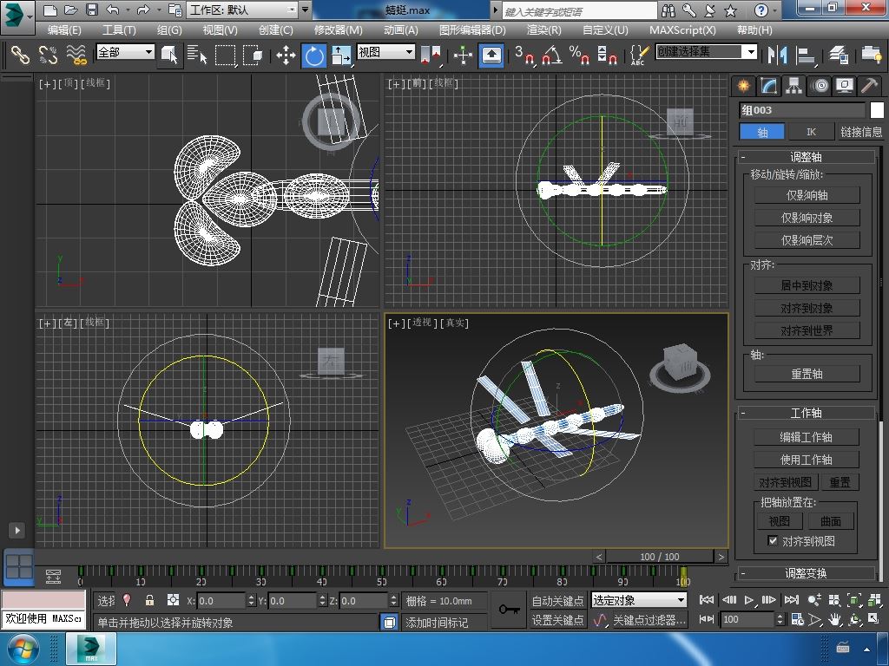
Task: Toggle the selection lock padlock
Action: coord(149,600)
